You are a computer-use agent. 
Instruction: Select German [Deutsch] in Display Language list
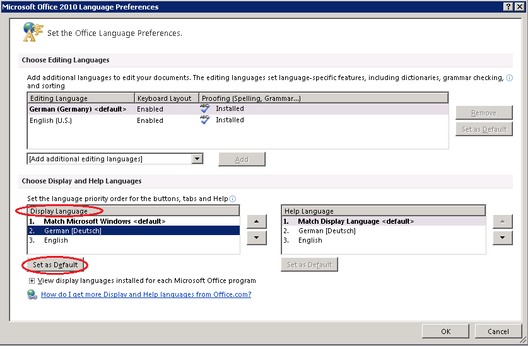click(73, 231)
